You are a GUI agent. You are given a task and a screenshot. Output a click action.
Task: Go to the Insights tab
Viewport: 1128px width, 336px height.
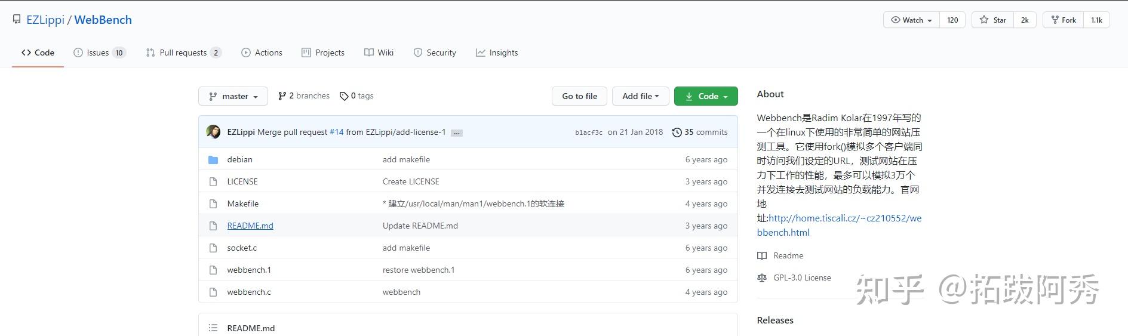coord(497,53)
